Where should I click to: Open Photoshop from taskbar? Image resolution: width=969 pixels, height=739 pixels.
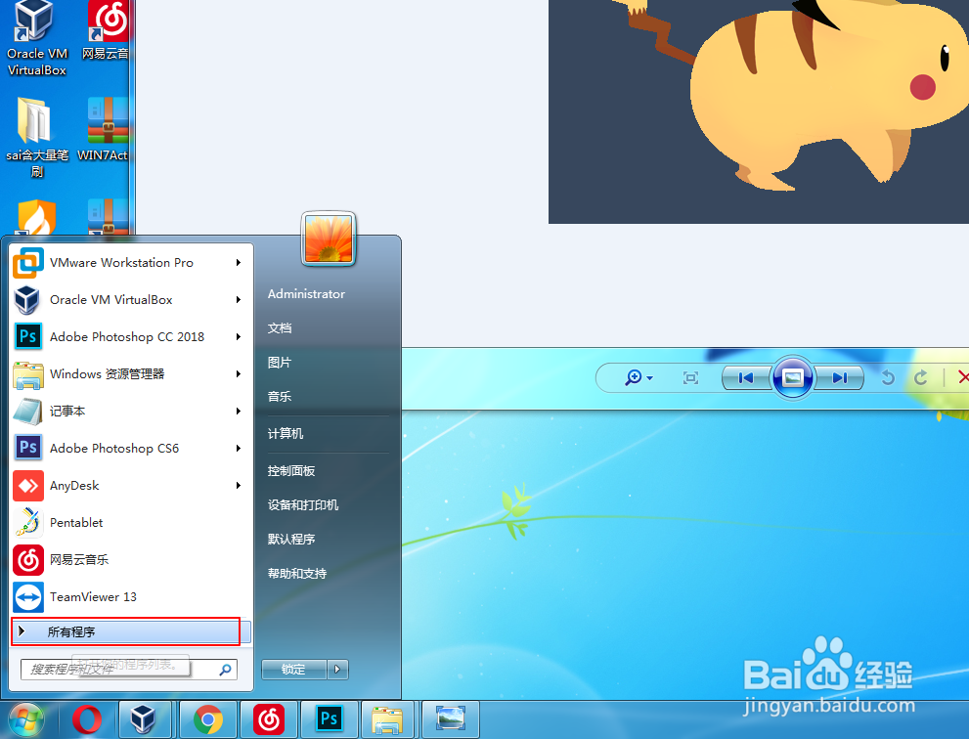[330, 719]
